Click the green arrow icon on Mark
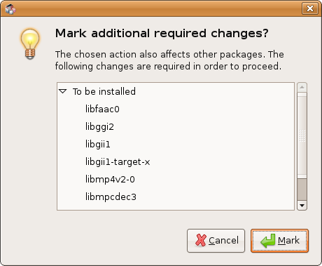 pyautogui.click(x=268, y=241)
